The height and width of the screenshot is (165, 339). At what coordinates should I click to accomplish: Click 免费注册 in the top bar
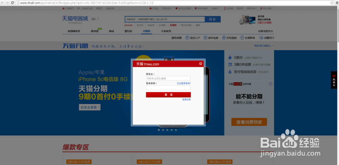coord(110,8)
